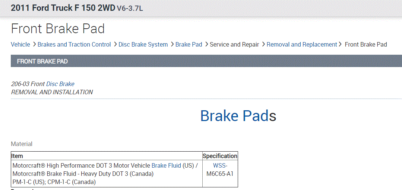Screen dimensions: 402x190
Task: Click the chevron right before Service and Repair
Action: 206,45
